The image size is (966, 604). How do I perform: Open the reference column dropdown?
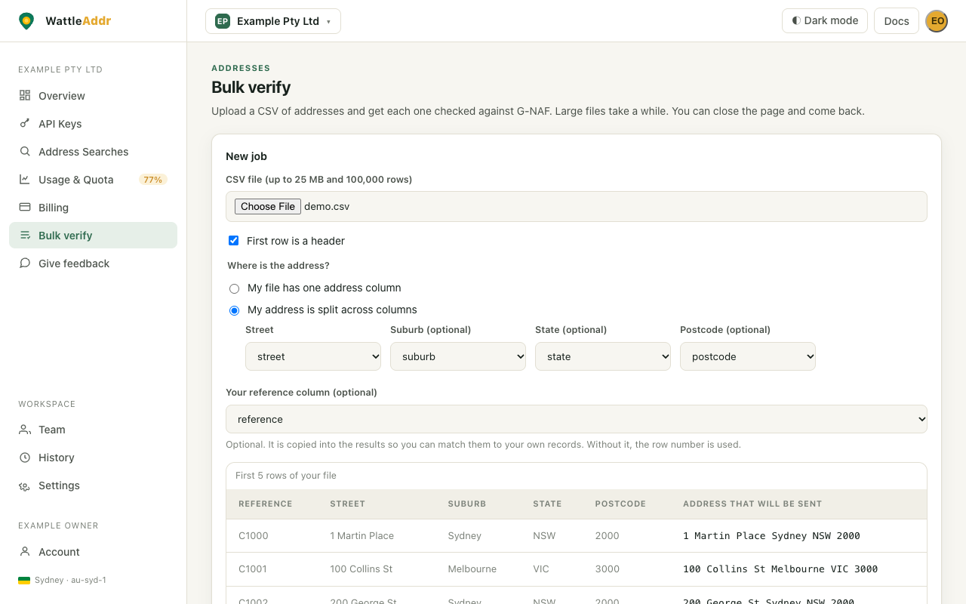[577, 419]
